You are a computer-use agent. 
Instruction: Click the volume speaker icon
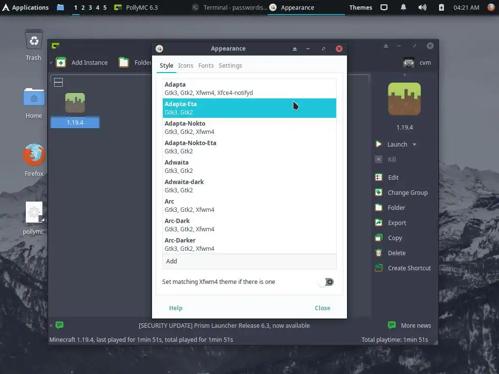[422, 7]
